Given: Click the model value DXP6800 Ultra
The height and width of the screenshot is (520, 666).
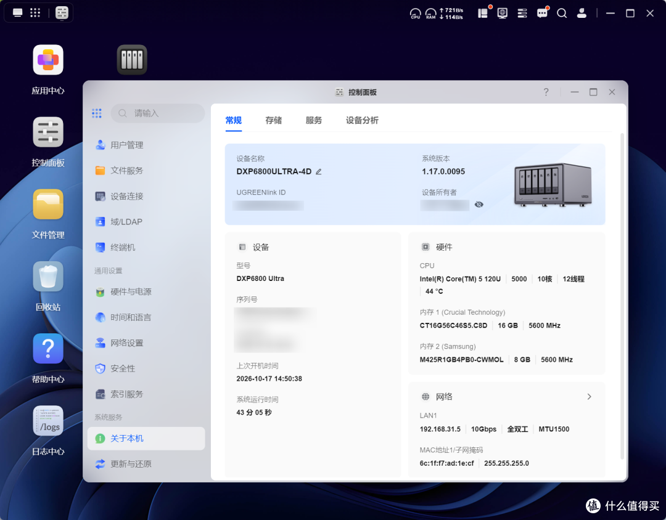Looking at the screenshot, I should 260,279.
